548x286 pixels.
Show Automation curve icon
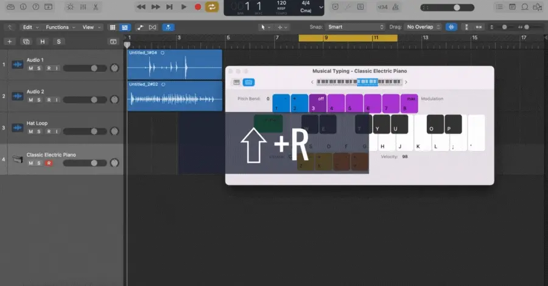140,27
